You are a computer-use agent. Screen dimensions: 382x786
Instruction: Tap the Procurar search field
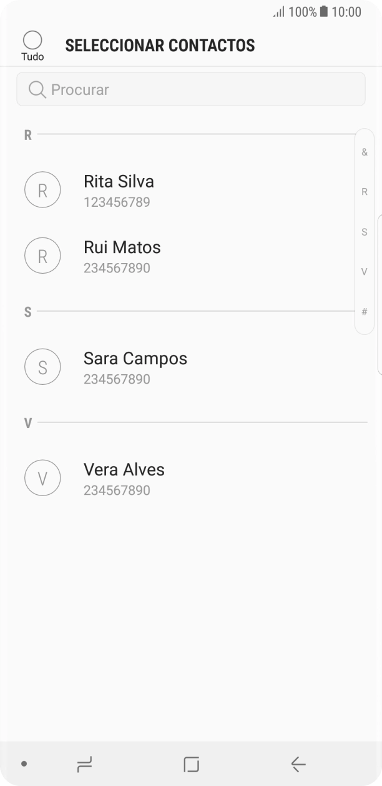click(191, 89)
